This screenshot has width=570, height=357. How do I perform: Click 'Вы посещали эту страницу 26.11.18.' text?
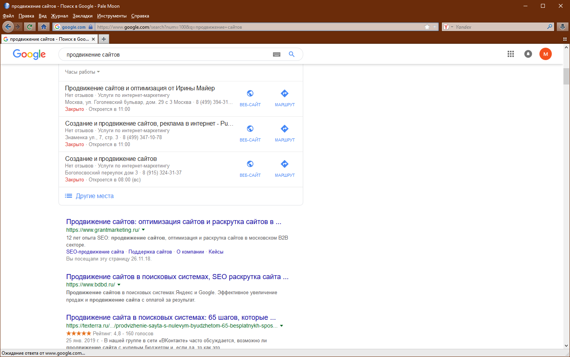[x=109, y=259]
